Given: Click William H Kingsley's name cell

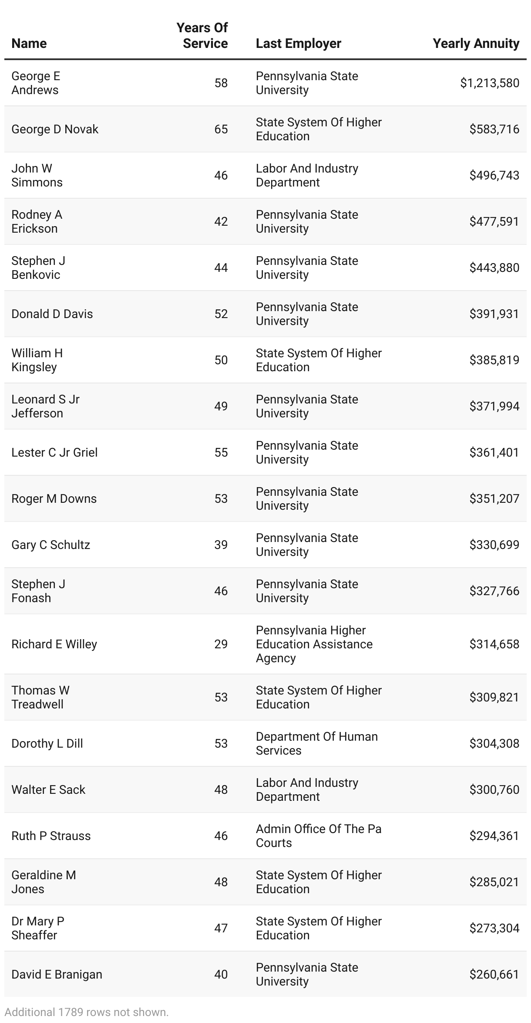Looking at the screenshot, I should pyautogui.click(x=37, y=360).
